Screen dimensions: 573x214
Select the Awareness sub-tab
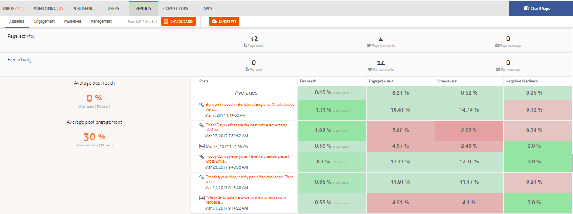[x=73, y=21]
